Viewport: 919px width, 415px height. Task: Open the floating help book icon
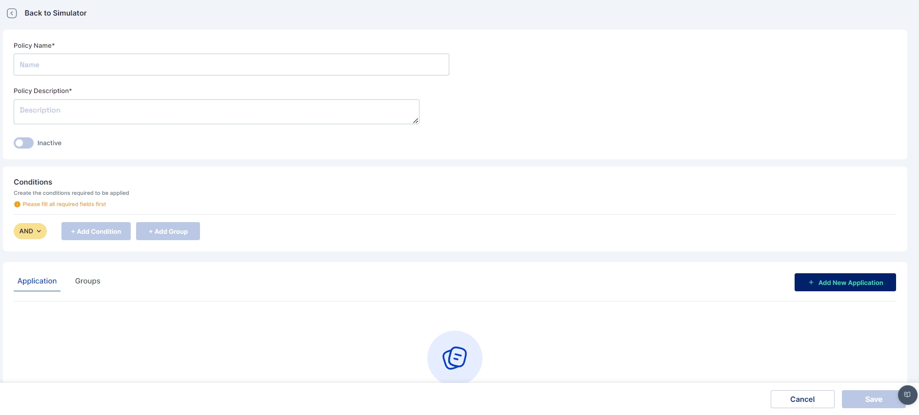pyautogui.click(x=907, y=395)
